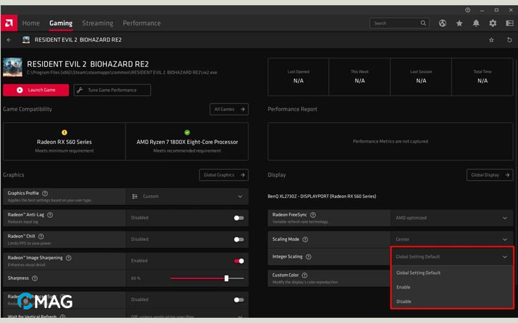The height and width of the screenshot is (323, 518).
Task: Open the settings gear icon
Action: (x=493, y=23)
